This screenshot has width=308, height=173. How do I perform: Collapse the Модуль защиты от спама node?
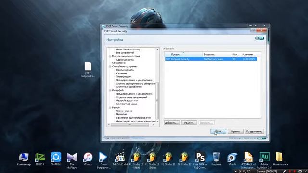pyautogui.click(x=110, y=56)
